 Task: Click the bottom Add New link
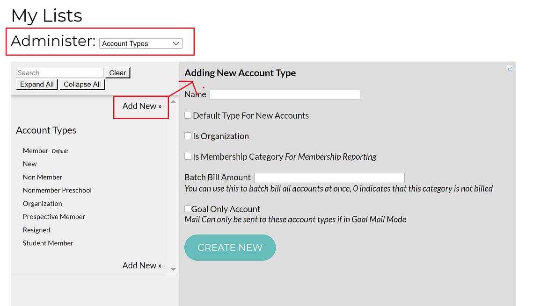click(x=142, y=265)
